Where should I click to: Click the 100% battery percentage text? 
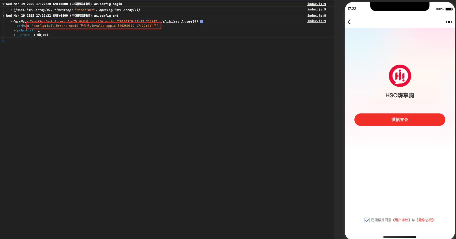pyautogui.click(x=440, y=9)
